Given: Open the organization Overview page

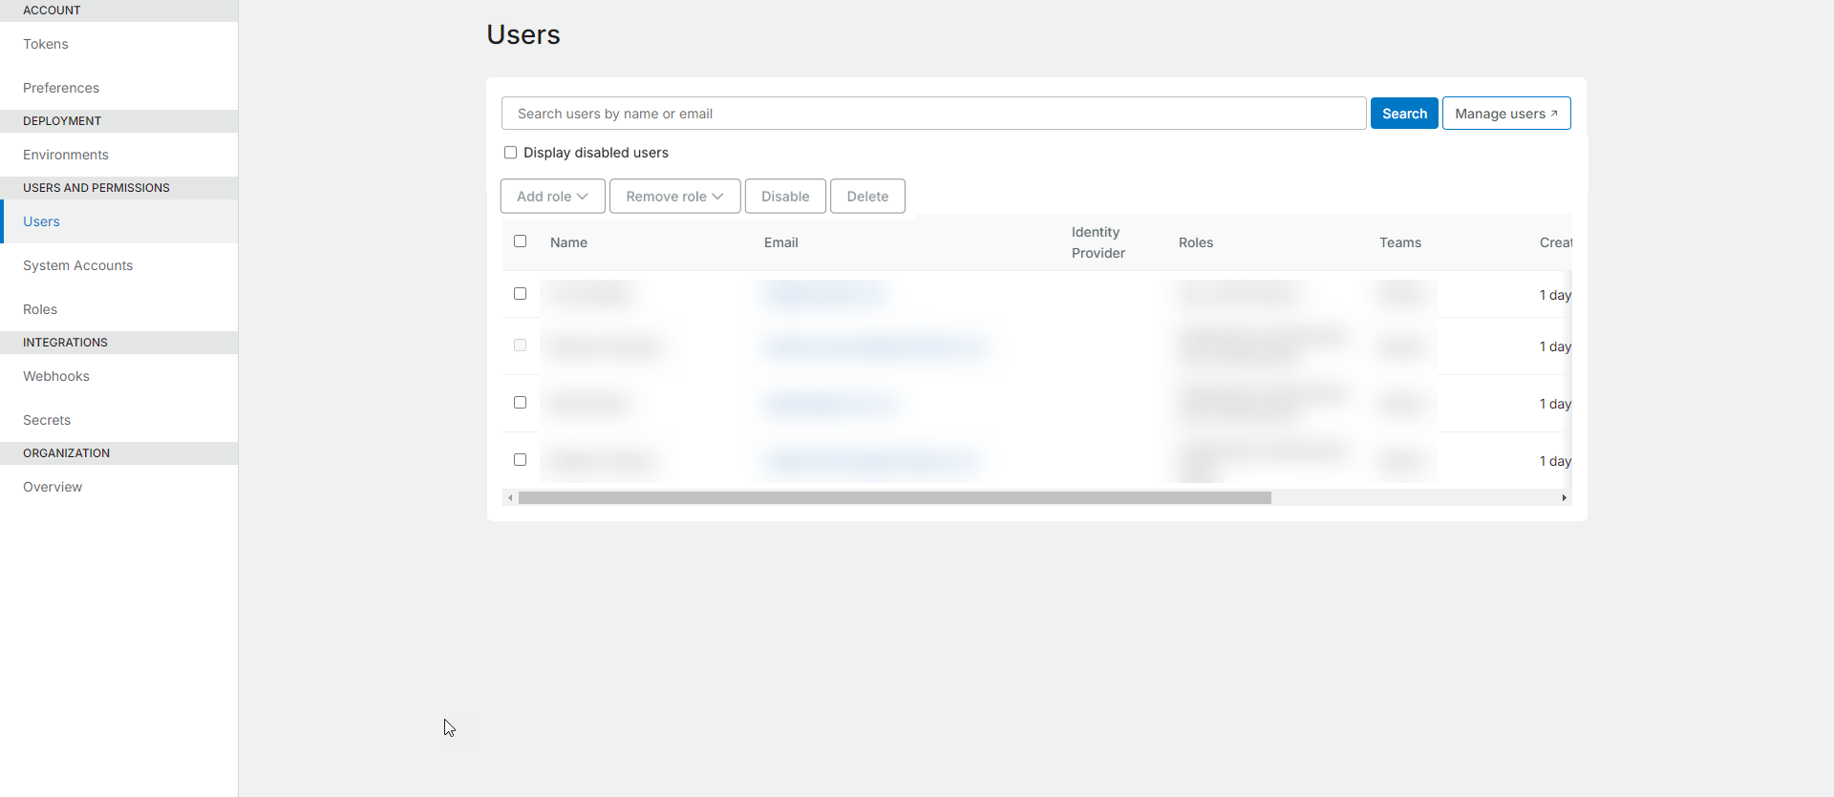Looking at the screenshot, I should point(53,487).
